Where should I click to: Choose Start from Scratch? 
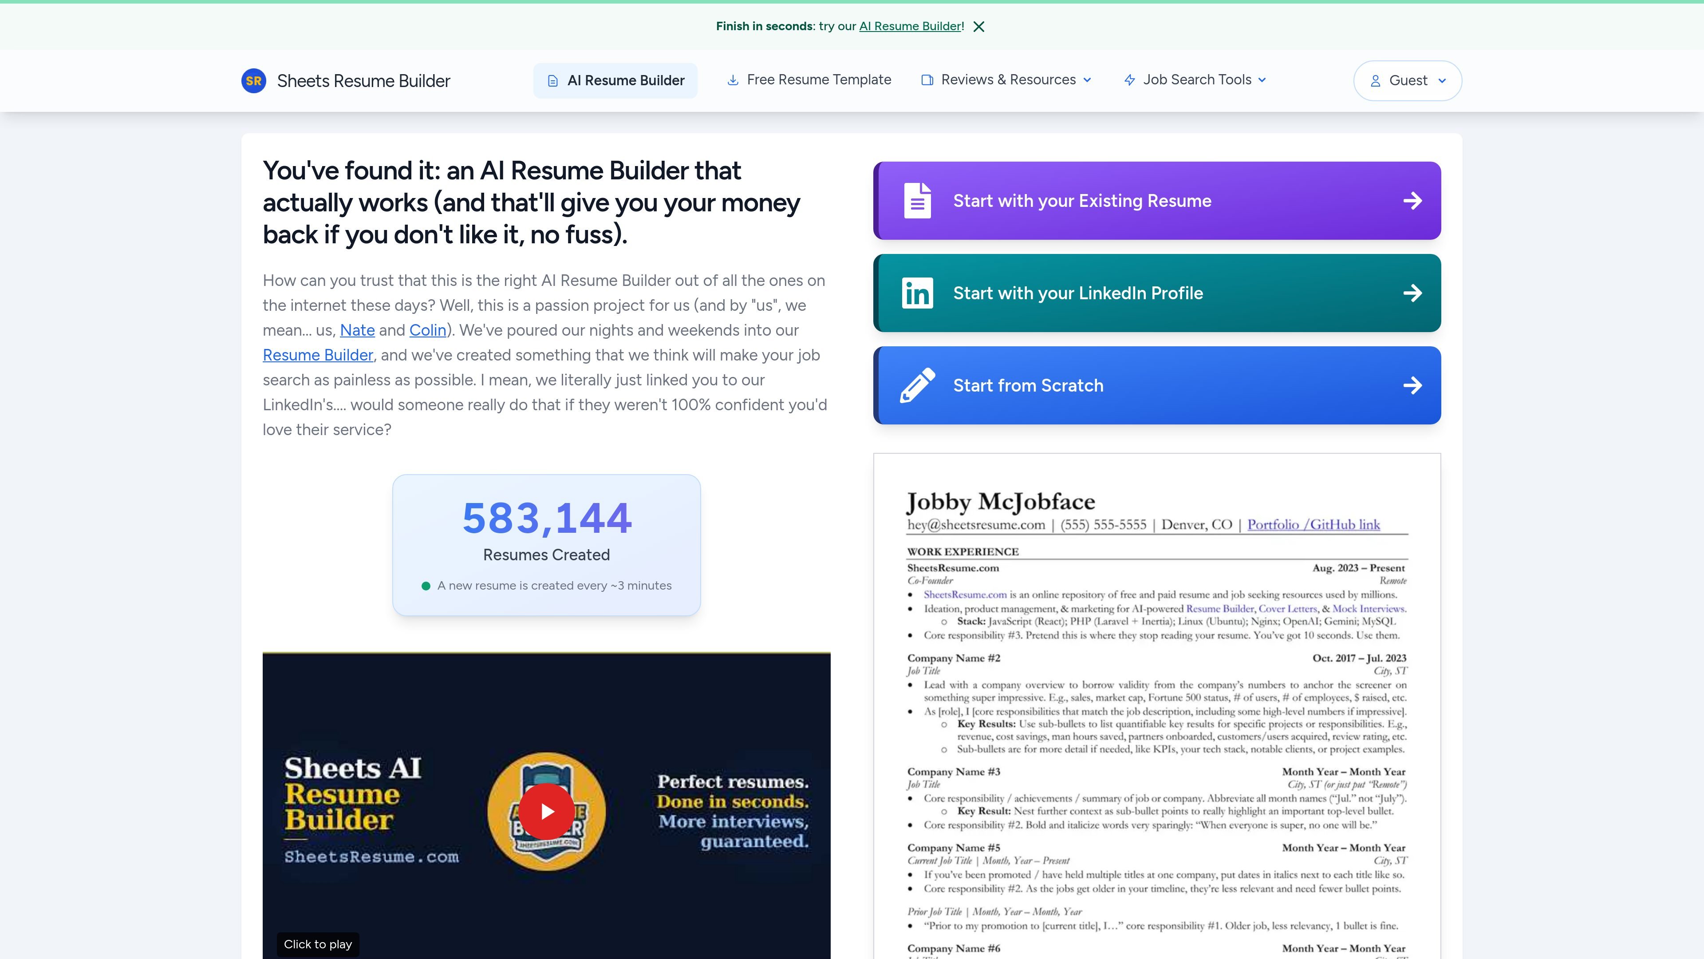[x=1157, y=385]
